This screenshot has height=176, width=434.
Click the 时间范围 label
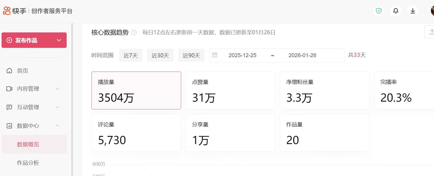pos(103,55)
